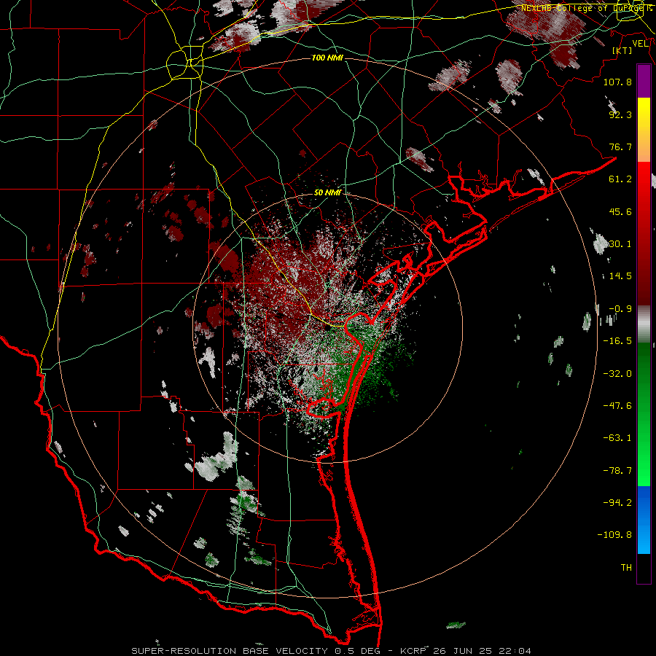Click the blue segment of the color bar
This screenshot has height=656, width=656.
(644, 520)
